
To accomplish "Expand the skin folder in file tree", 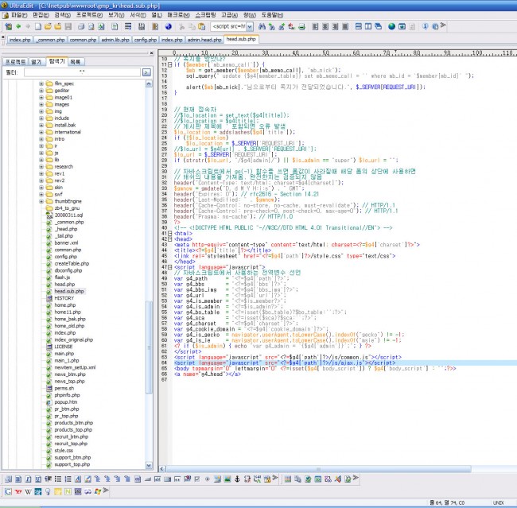I will click(x=41, y=186).
